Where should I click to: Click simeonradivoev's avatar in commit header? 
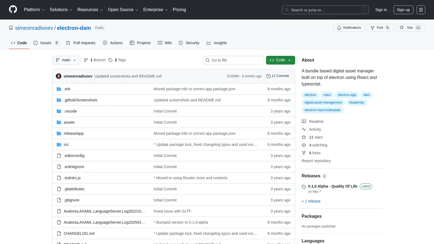point(59,76)
